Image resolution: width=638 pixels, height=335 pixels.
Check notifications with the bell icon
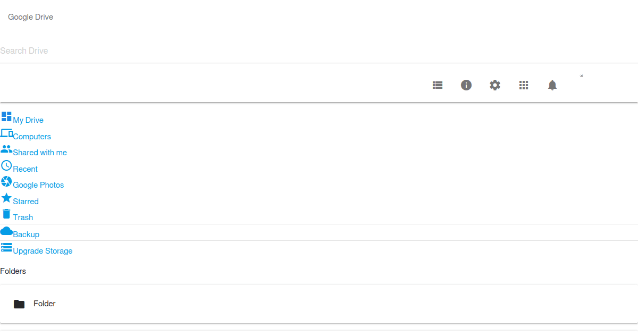coord(552,85)
